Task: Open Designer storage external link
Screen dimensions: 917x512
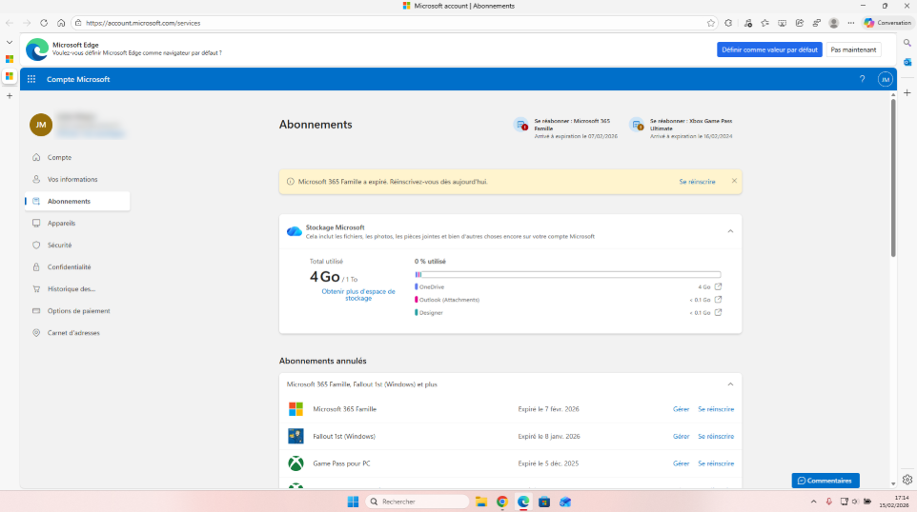Action: (x=718, y=312)
